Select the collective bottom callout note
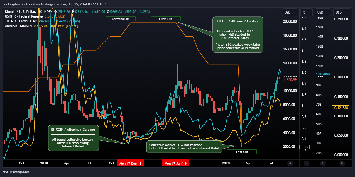 73,138
